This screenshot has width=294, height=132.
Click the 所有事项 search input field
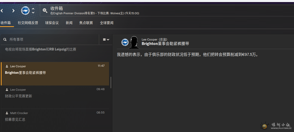point(52,39)
